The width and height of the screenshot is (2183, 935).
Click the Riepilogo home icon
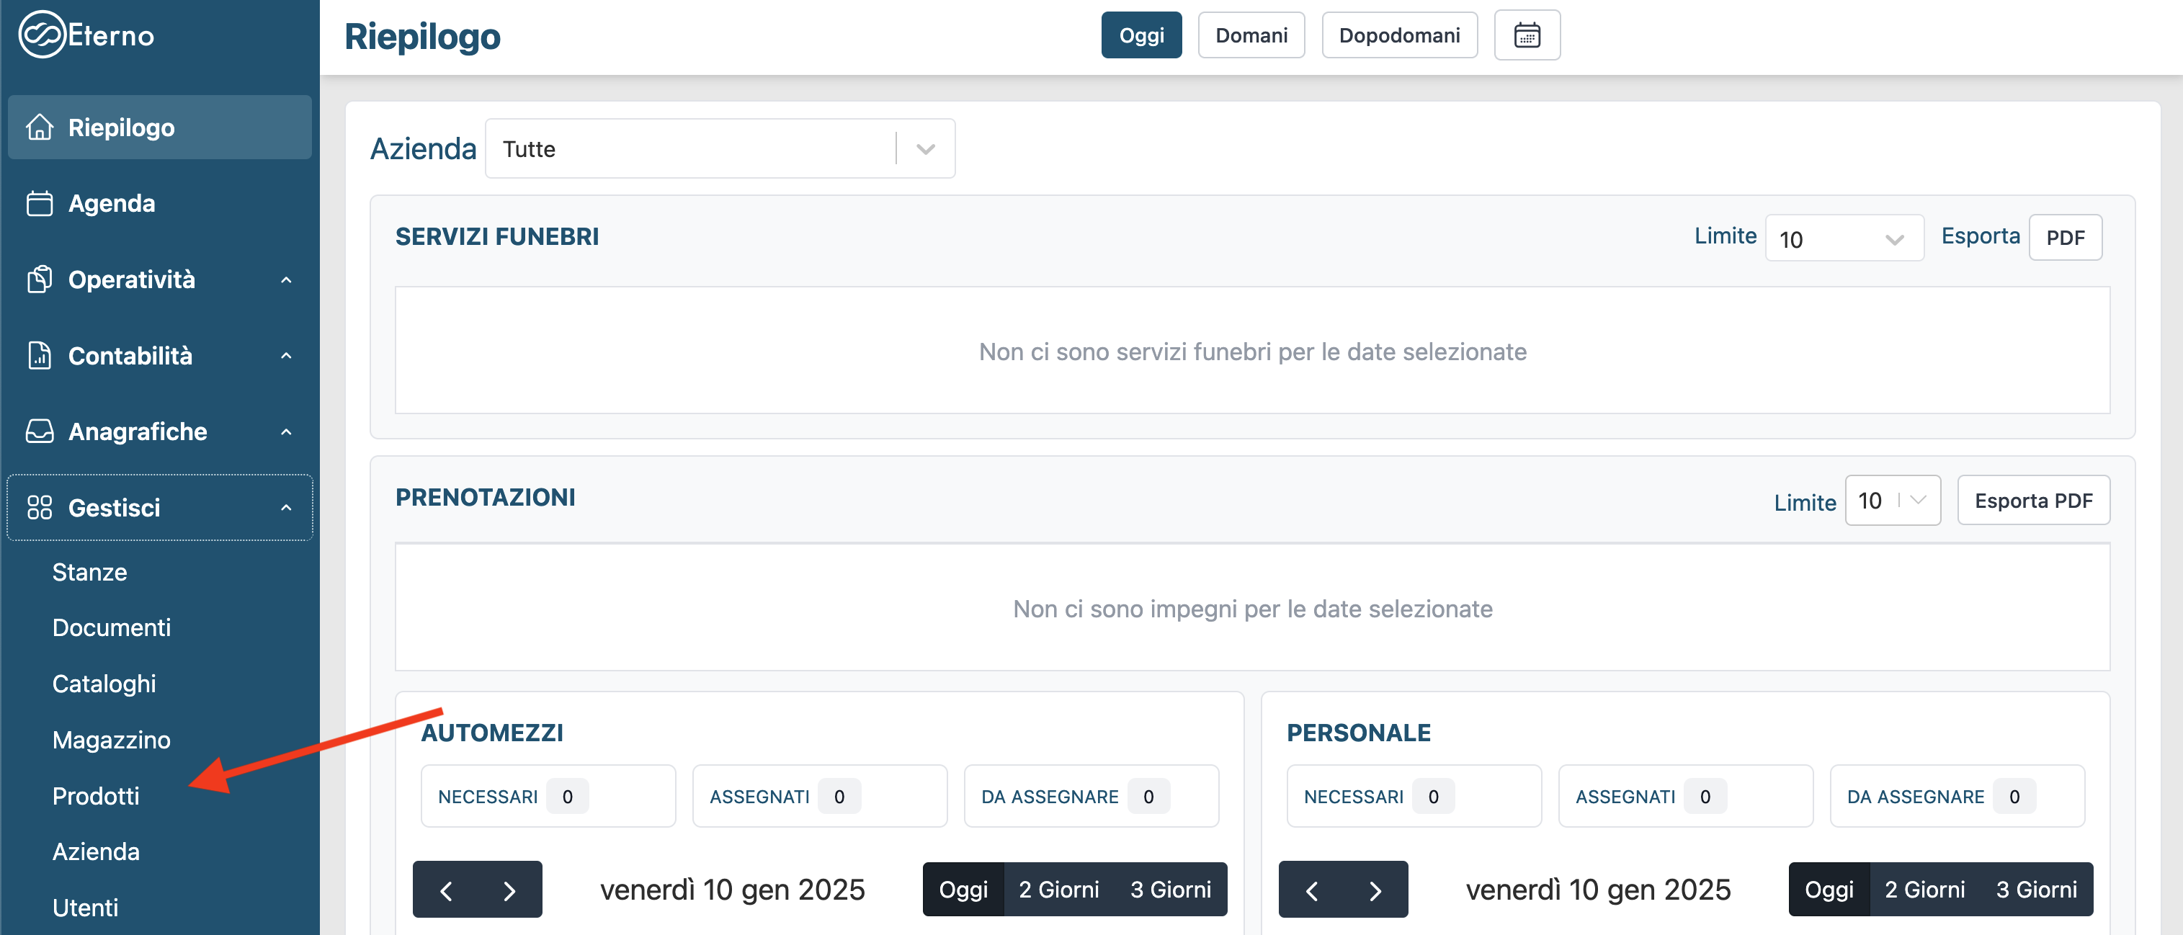coord(40,127)
